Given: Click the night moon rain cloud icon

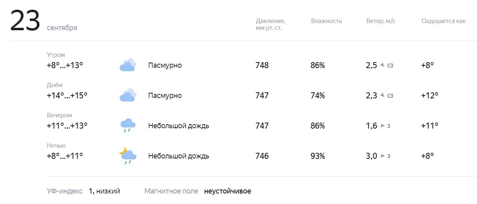Looking at the screenshot, I should pos(128,156).
